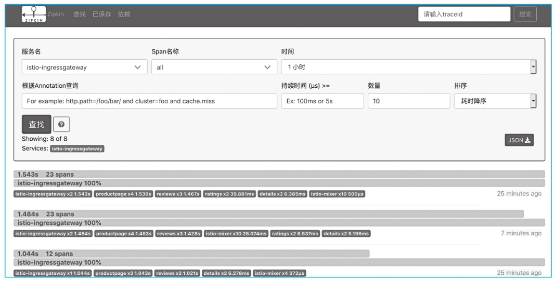Open the 排序 dropdown showing 耗时降序
The image size is (555, 282).
[x=495, y=101]
